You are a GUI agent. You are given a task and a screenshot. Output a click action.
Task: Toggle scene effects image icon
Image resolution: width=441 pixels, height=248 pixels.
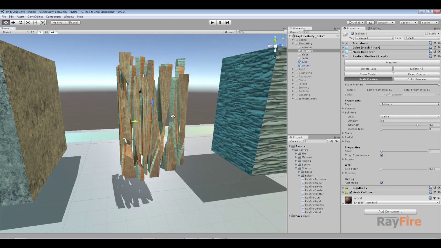[x=52, y=32]
